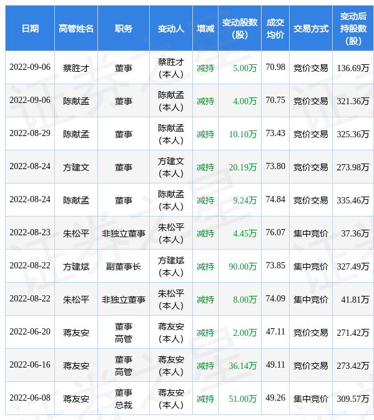Click the 76.07 average price cell
374x420 pixels.
point(275,232)
